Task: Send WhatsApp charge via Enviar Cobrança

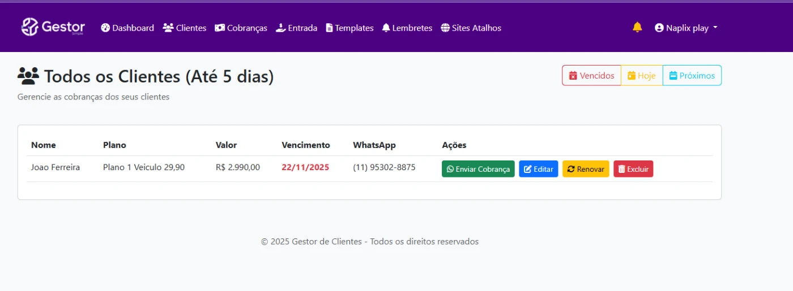Action: [x=478, y=169]
